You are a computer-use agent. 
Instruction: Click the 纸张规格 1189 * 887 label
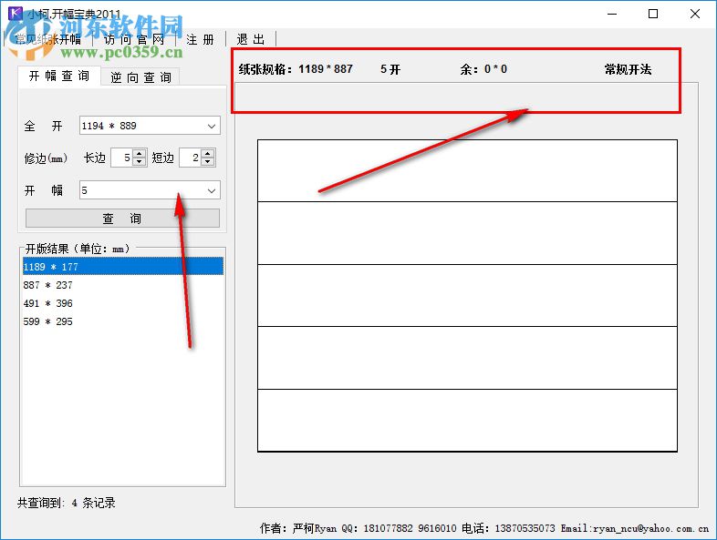296,69
